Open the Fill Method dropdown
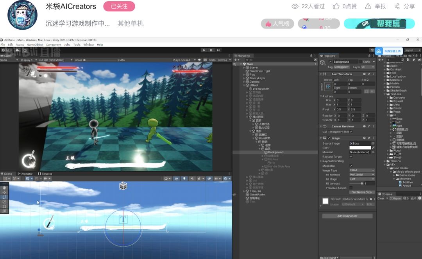The height and width of the screenshot is (259, 422). click(362, 175)
